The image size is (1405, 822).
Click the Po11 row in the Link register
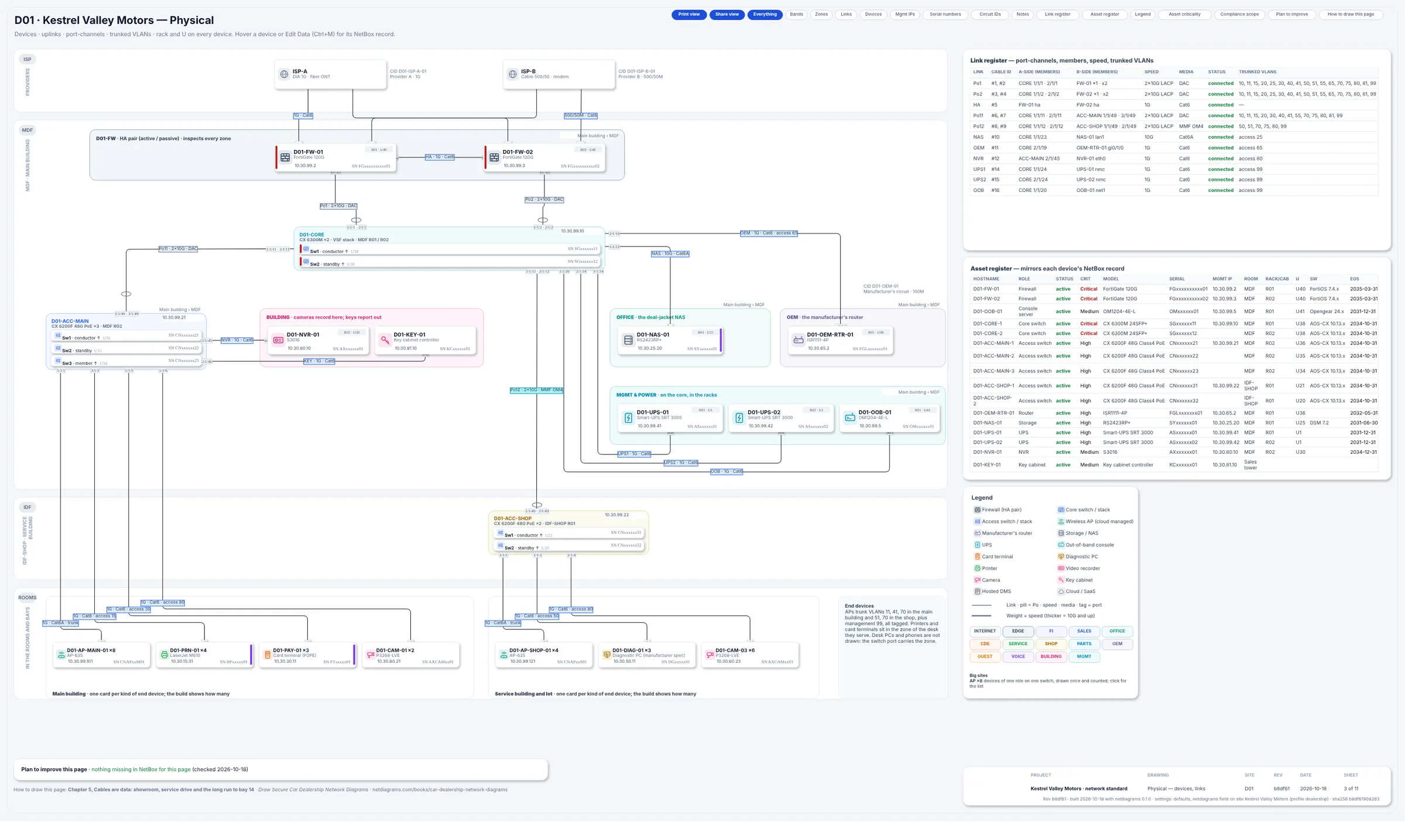click(x=1174, y=116)
